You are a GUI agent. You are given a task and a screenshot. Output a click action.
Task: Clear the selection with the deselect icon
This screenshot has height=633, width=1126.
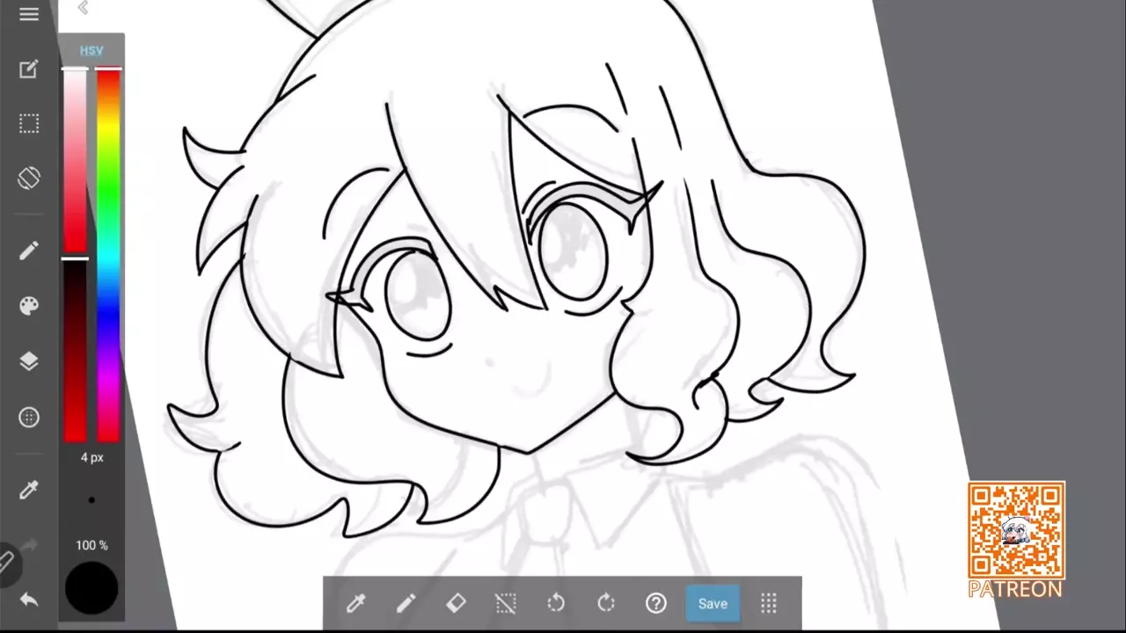(506, 603)
